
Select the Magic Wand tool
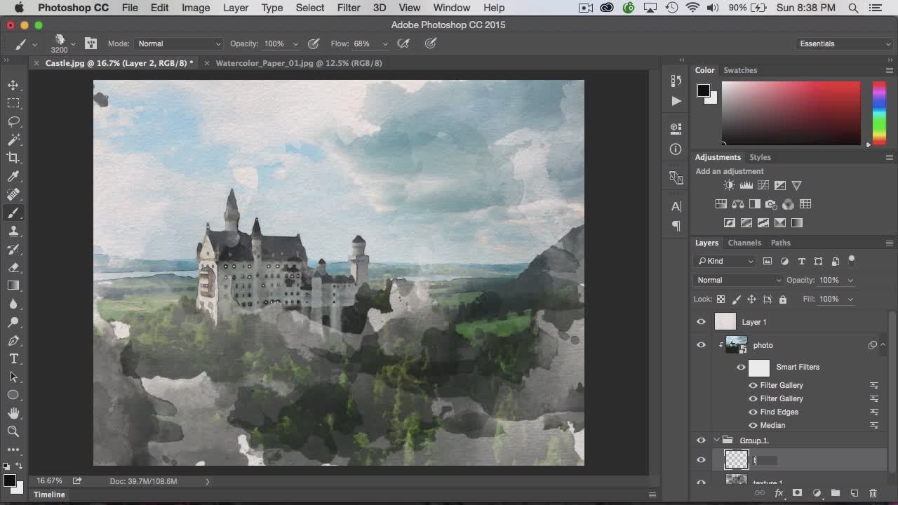click(13, 140)
